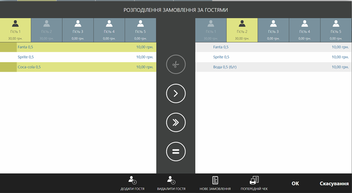Switch to Гість 3 in right panel
This screenshot has height=193, width=352.
coord(273,30)
